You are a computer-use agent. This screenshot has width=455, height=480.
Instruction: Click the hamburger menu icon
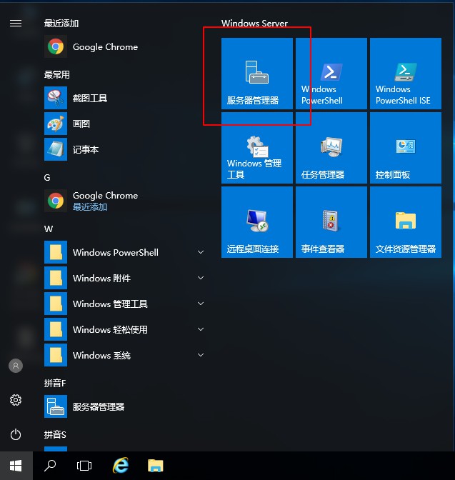(x=16, y=24)
